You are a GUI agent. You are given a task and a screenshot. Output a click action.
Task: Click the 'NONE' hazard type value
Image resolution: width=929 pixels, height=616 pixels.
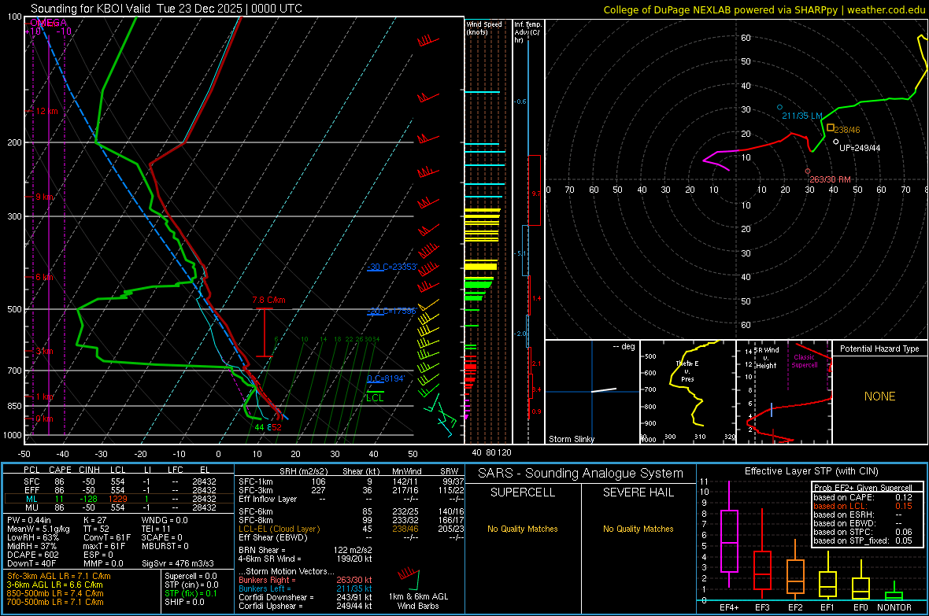pyautogui.click(x=879, y=397)
